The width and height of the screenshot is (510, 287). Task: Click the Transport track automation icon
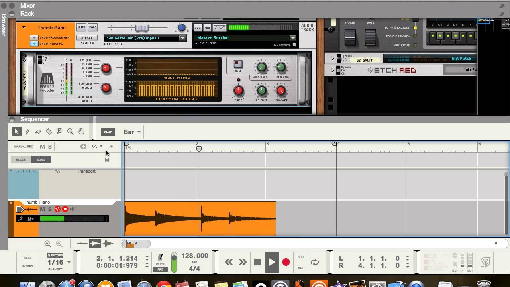[58, 171]
